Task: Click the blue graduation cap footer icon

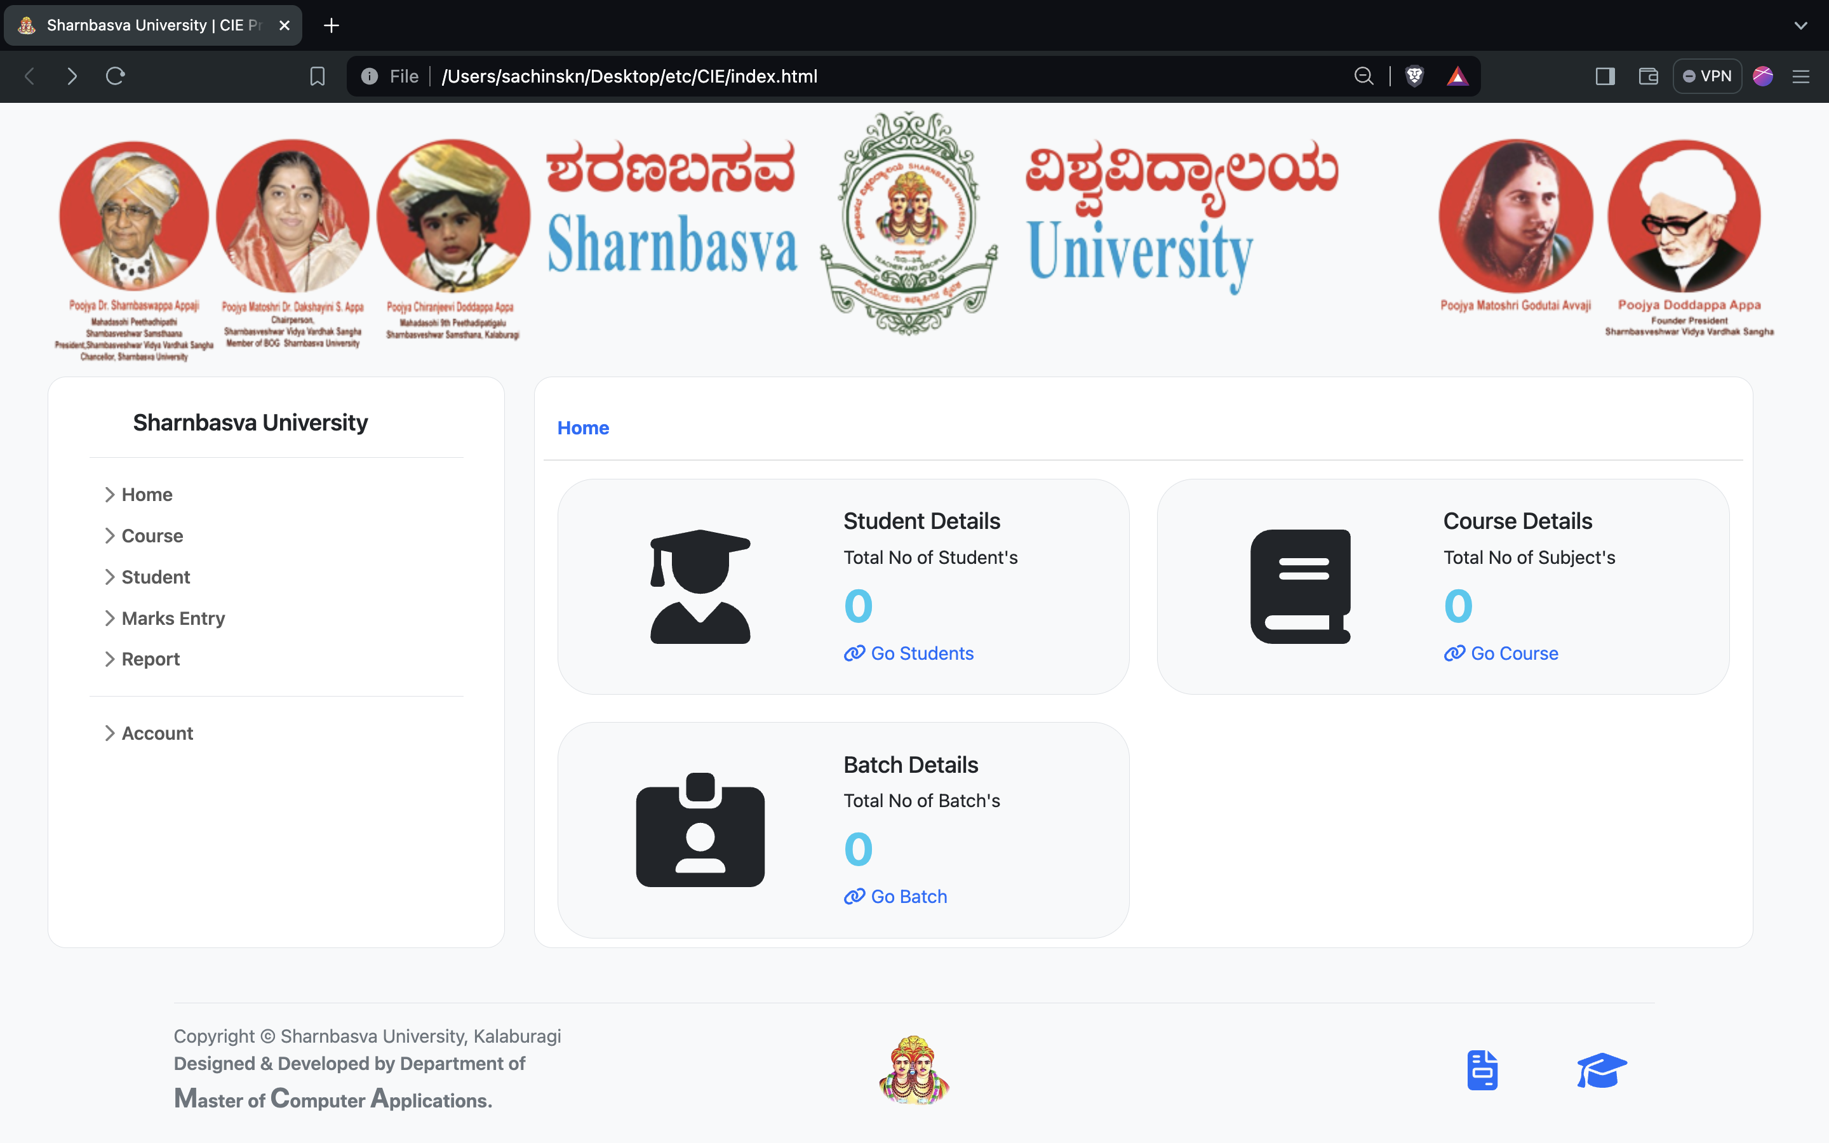Action: (x=1602, y=1071)
